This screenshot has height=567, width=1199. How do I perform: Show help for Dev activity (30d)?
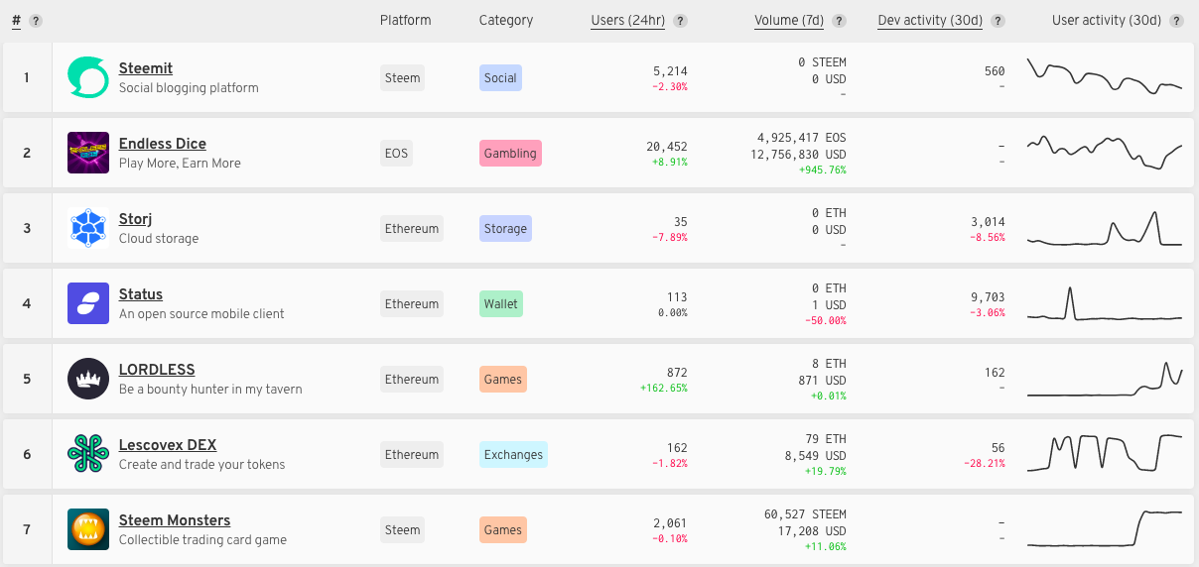coord(998,21)
